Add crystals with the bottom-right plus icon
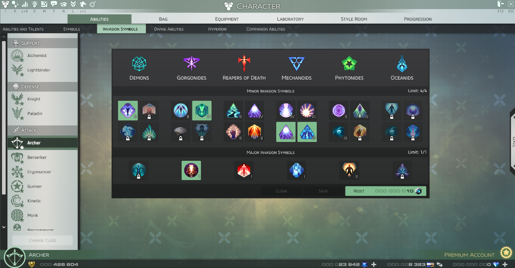Viewport: 515px width, 268px height. (x=505, y=265)
